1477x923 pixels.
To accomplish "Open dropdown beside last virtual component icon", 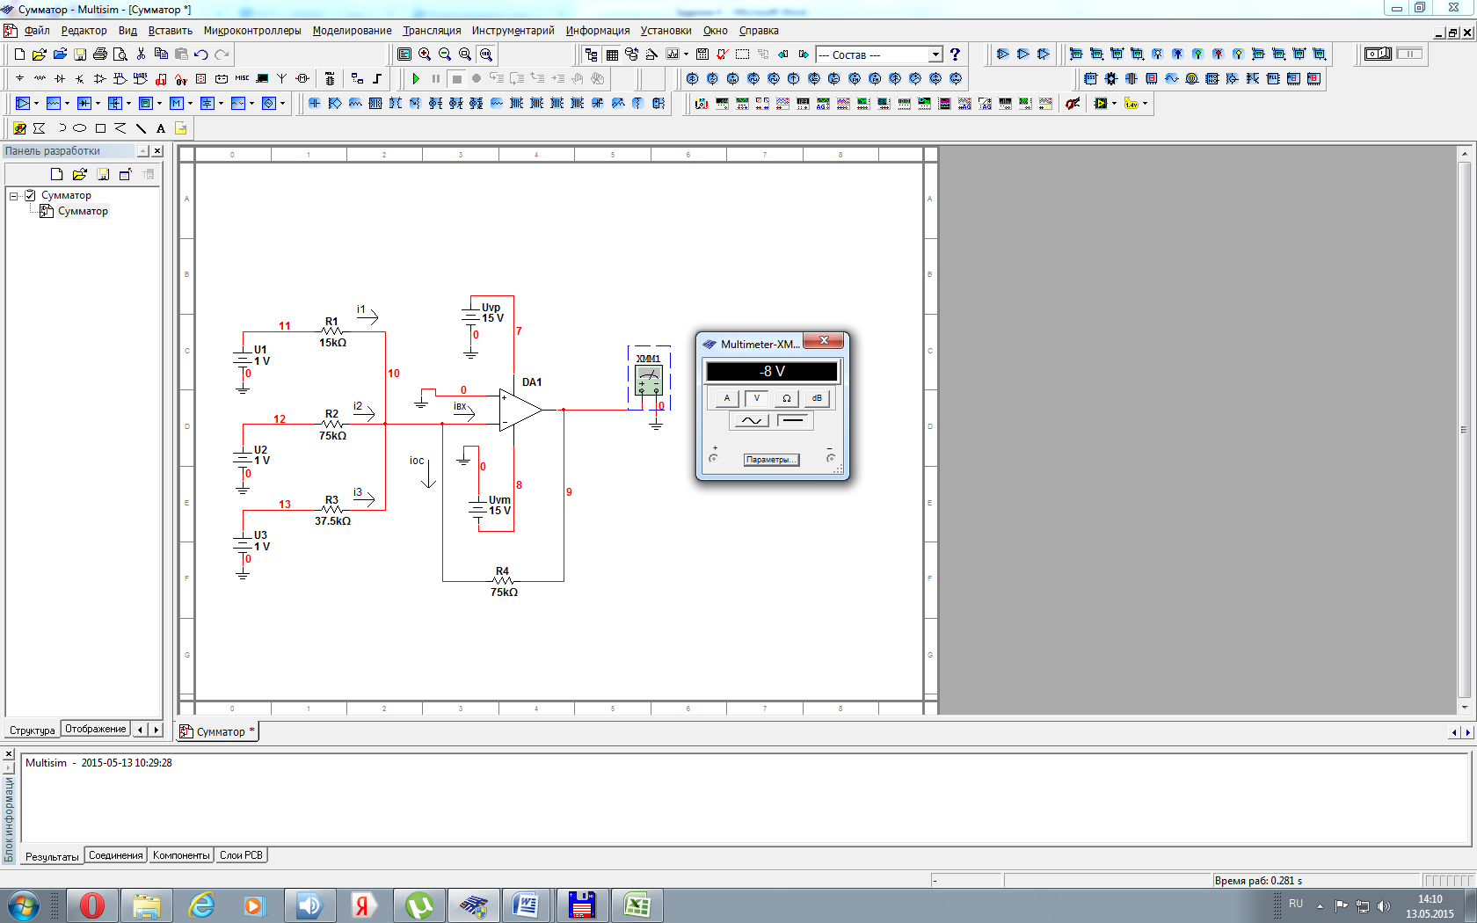I will [282, 104].
